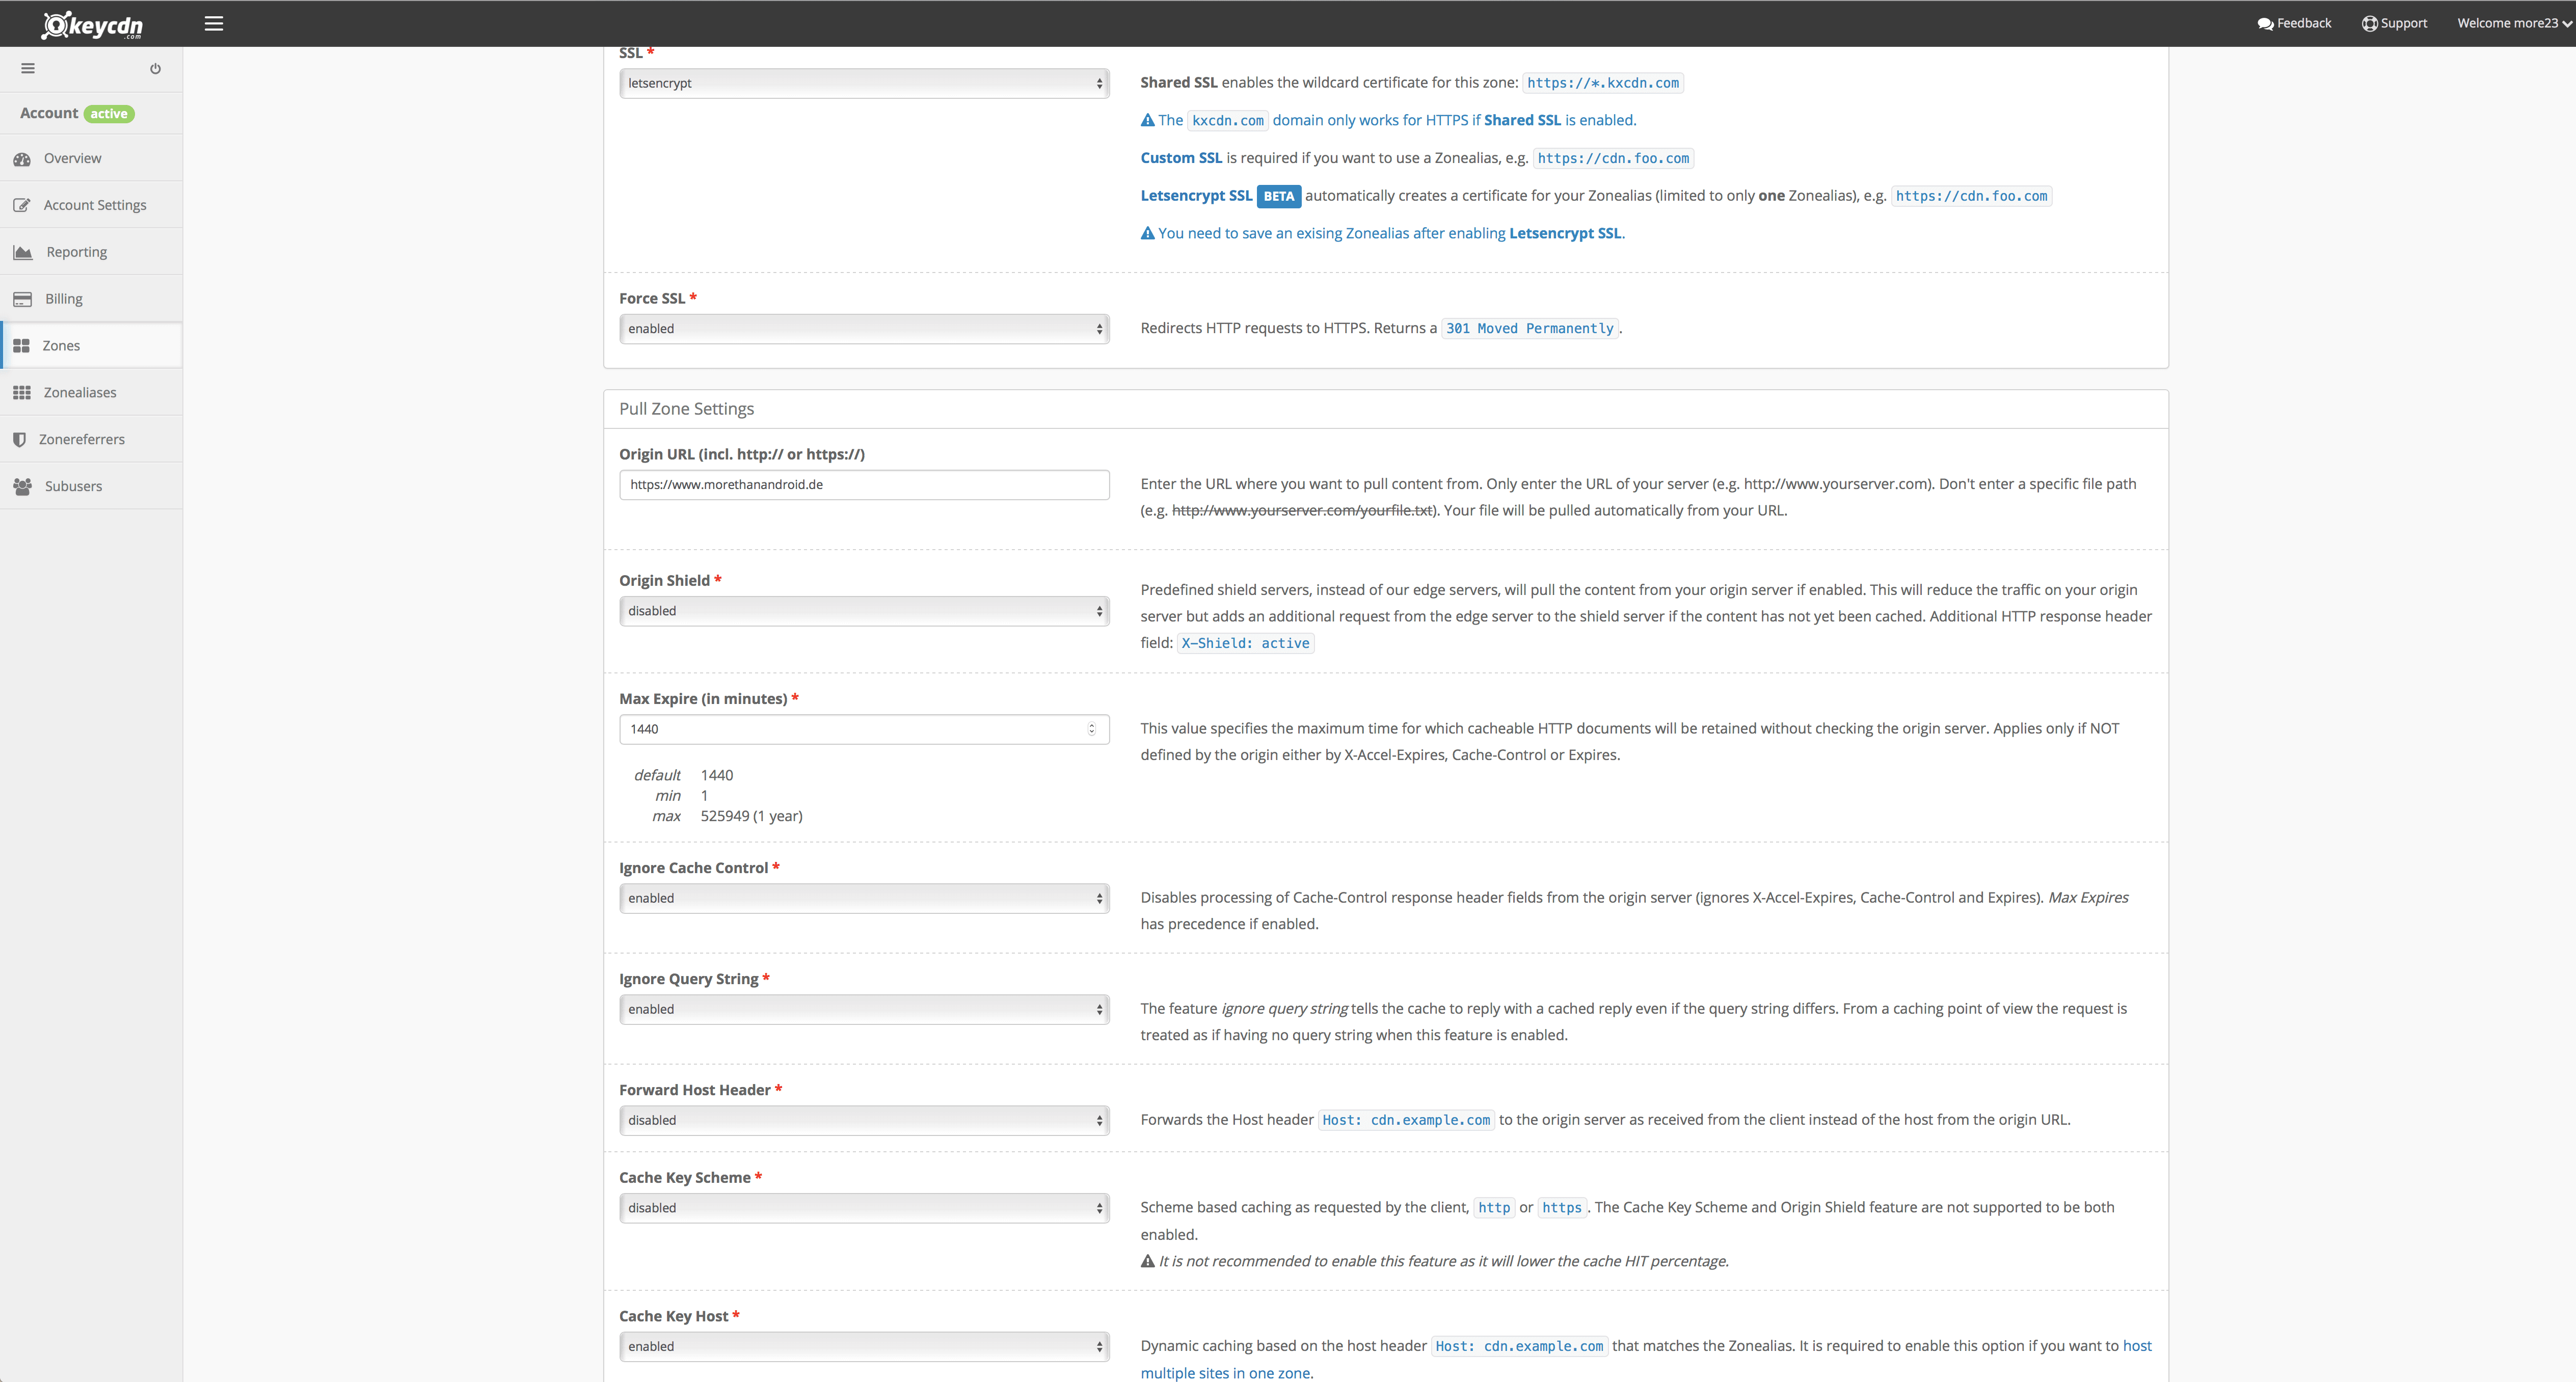The height and width of the screenshot is (1382, 2576).
Task: Click the Max Expire minutes field
Action: pyautogui.click(x=864, y=729)
